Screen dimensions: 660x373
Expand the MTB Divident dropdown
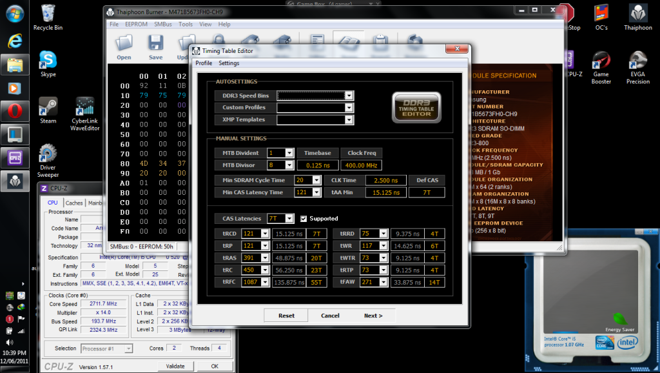point(289,153)
